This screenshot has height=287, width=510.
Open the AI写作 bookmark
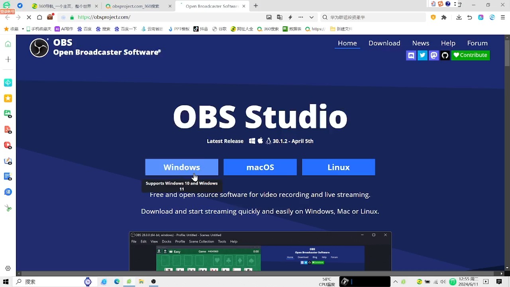[x=64, y=29]
